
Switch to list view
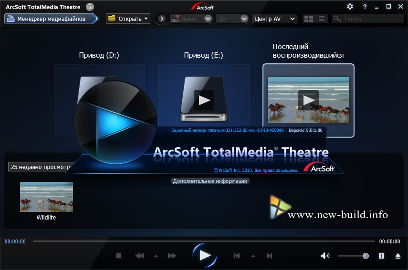pyautogui.click(x=322, y=19)
